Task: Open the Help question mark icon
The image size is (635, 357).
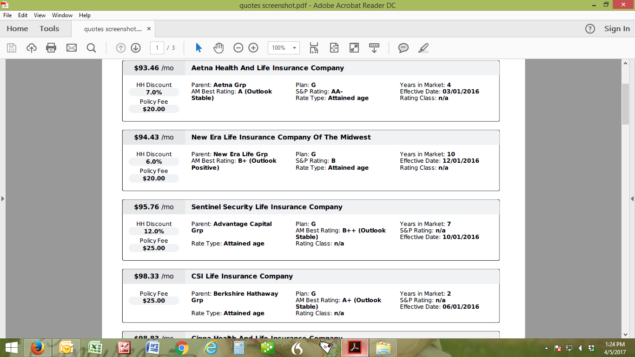Action: point(590,29)
